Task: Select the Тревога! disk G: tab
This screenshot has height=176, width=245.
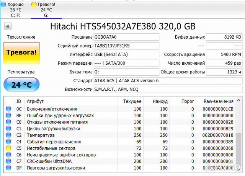Action: (x=46, y=10)
